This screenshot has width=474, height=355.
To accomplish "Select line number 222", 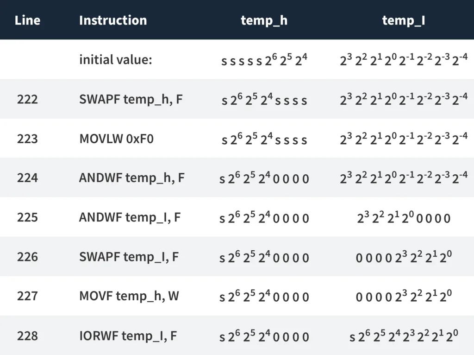I will (27, 99).
